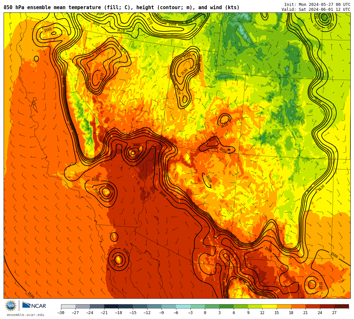Click the -12 colorbar tick label
The width and height of the screenshot is (354, 319).
coord(147,313)
